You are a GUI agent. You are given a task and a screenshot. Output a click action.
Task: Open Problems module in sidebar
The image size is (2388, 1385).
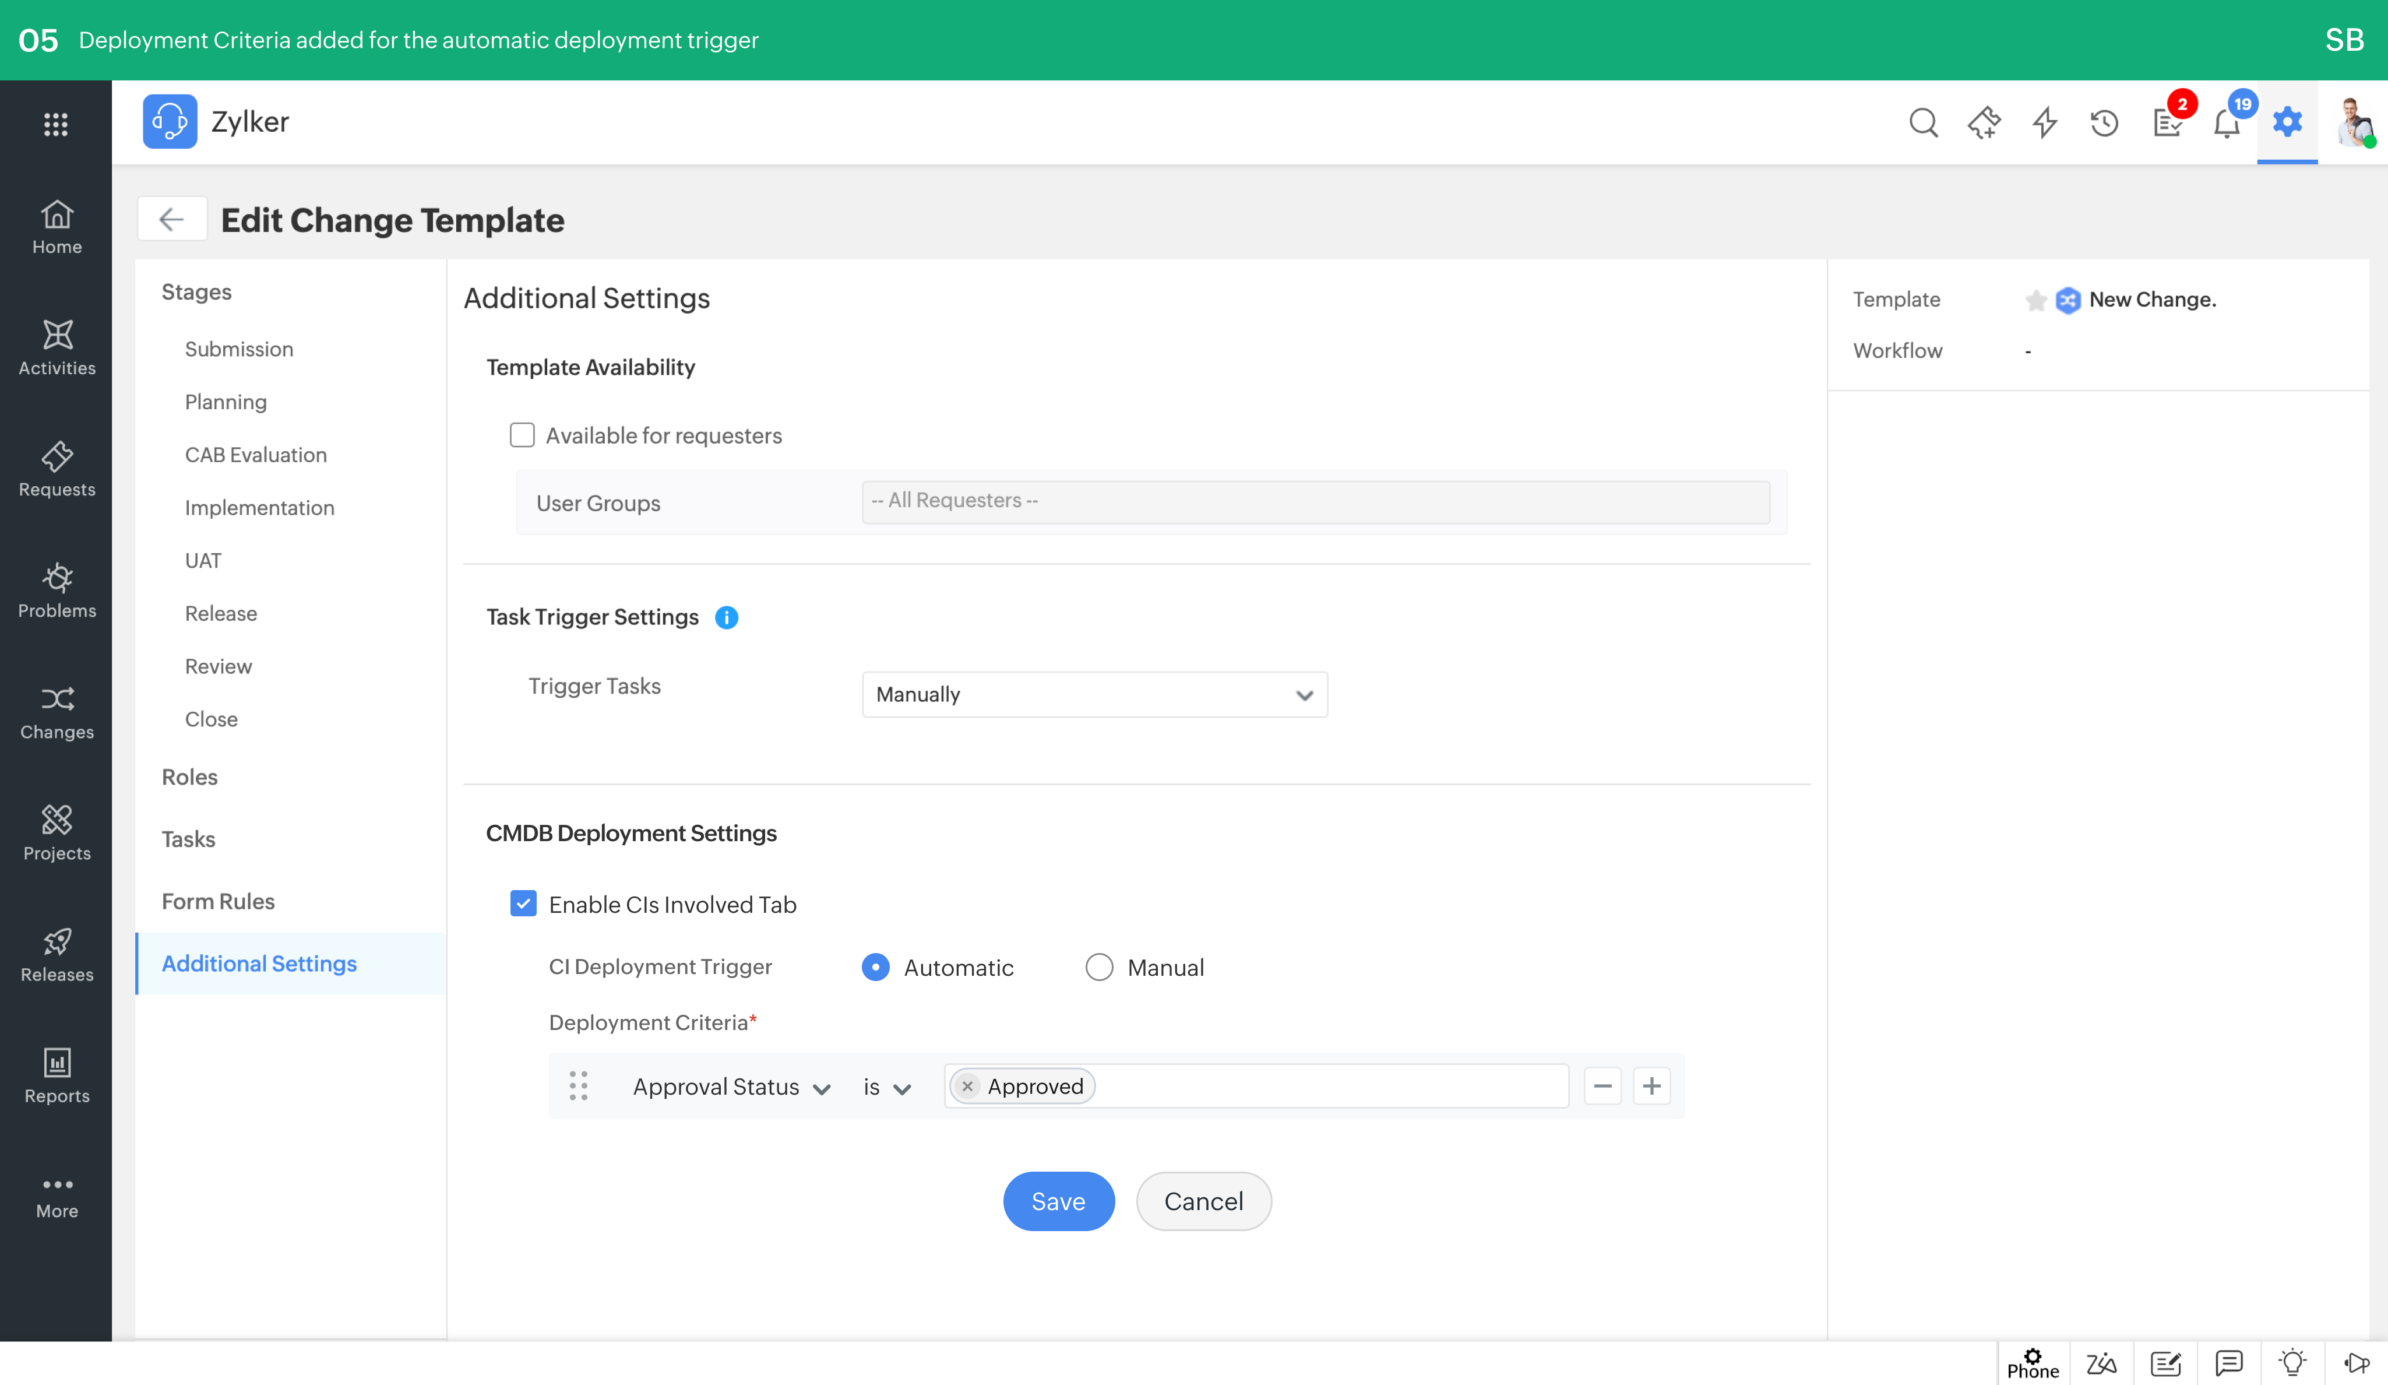57,590
